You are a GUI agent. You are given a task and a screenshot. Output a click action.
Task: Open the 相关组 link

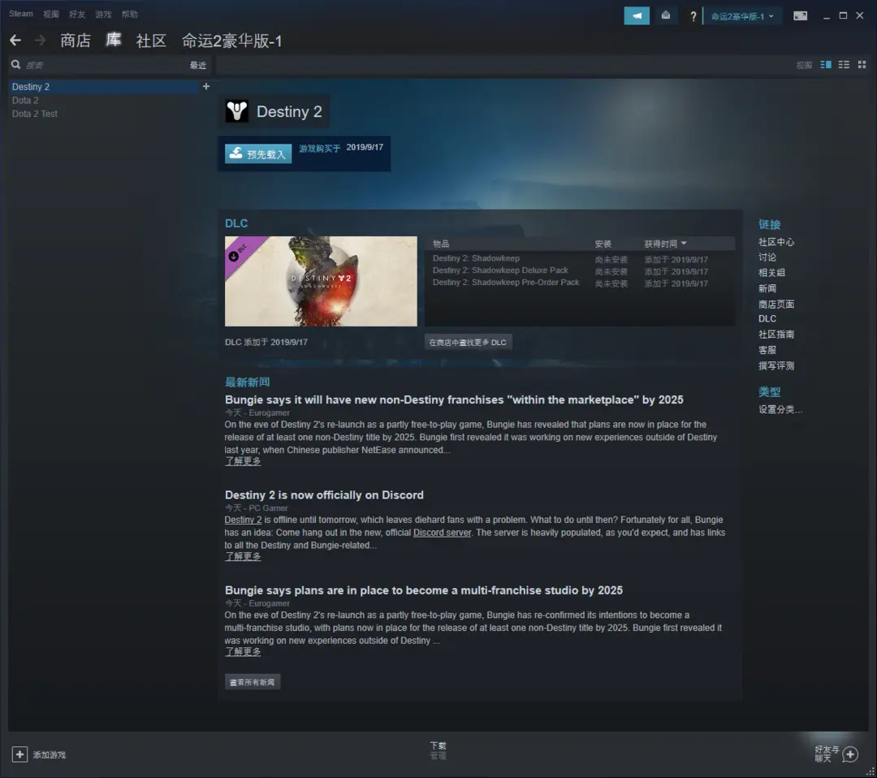pos(771,272)
